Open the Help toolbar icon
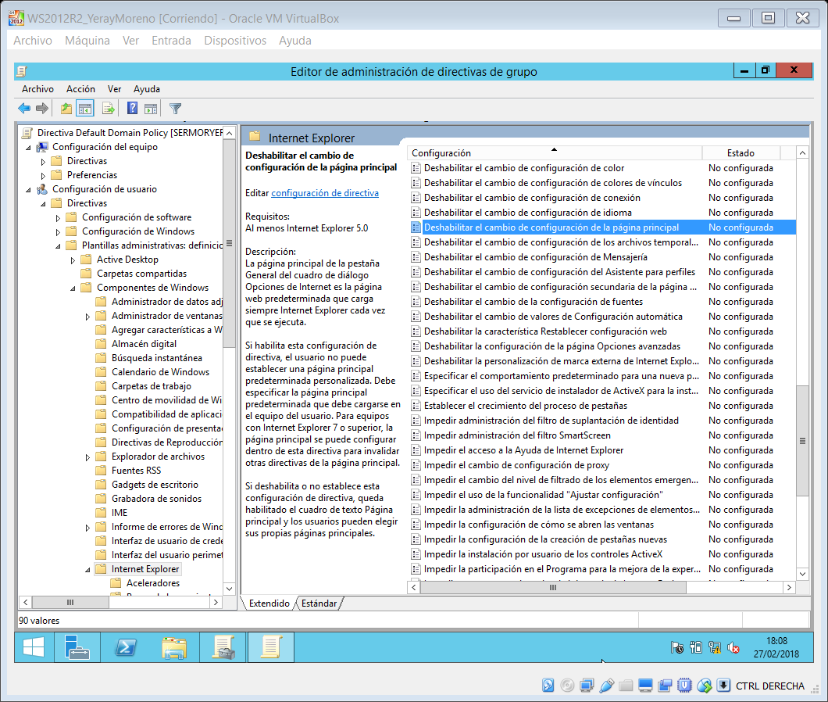 [132, 109]
